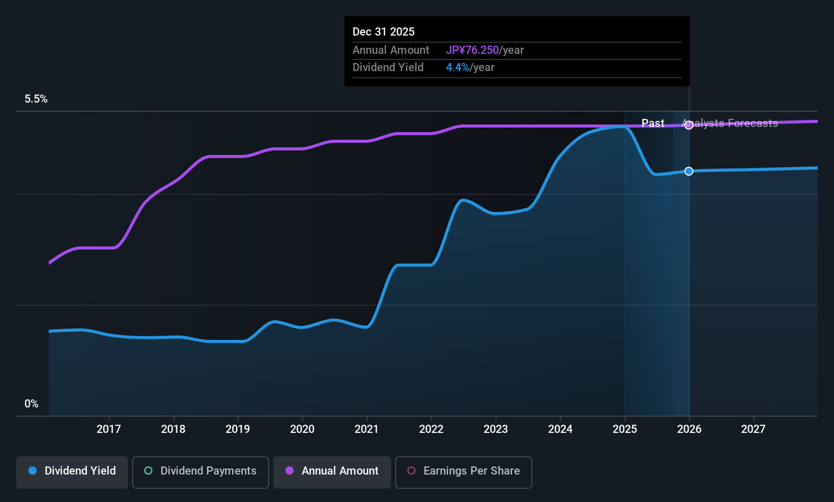This screenshot has height=502, width=834.
Task: Toggle the Dividend Yield legend button
Action: tap(72, 473)
